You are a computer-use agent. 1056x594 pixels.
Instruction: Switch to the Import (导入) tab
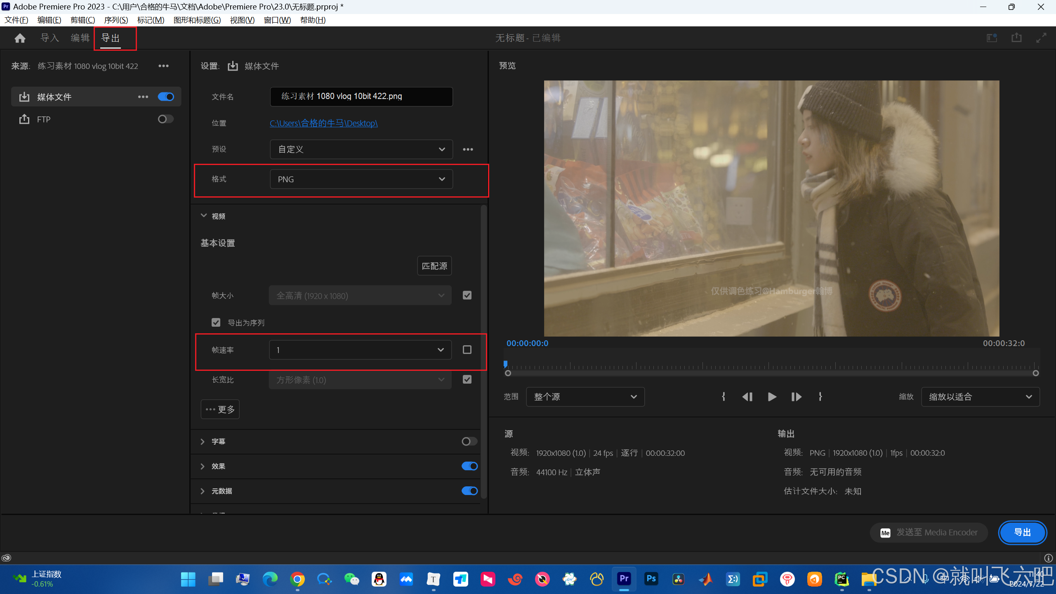click(50, 38)
